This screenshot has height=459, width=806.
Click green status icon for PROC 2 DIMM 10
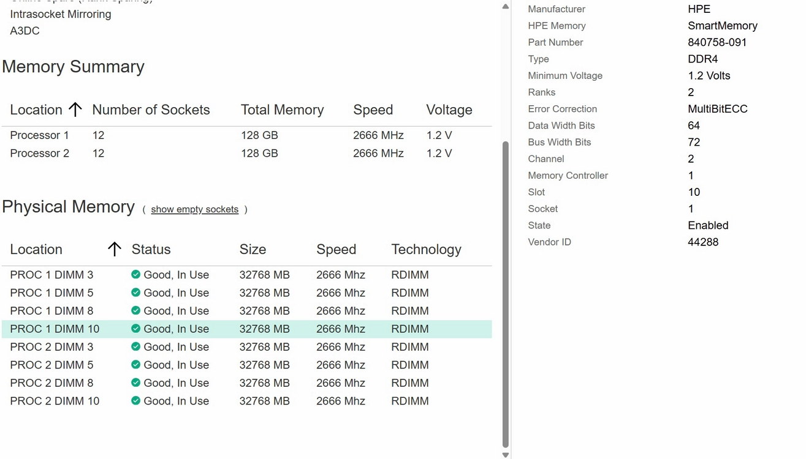click(x=135, y=401)
